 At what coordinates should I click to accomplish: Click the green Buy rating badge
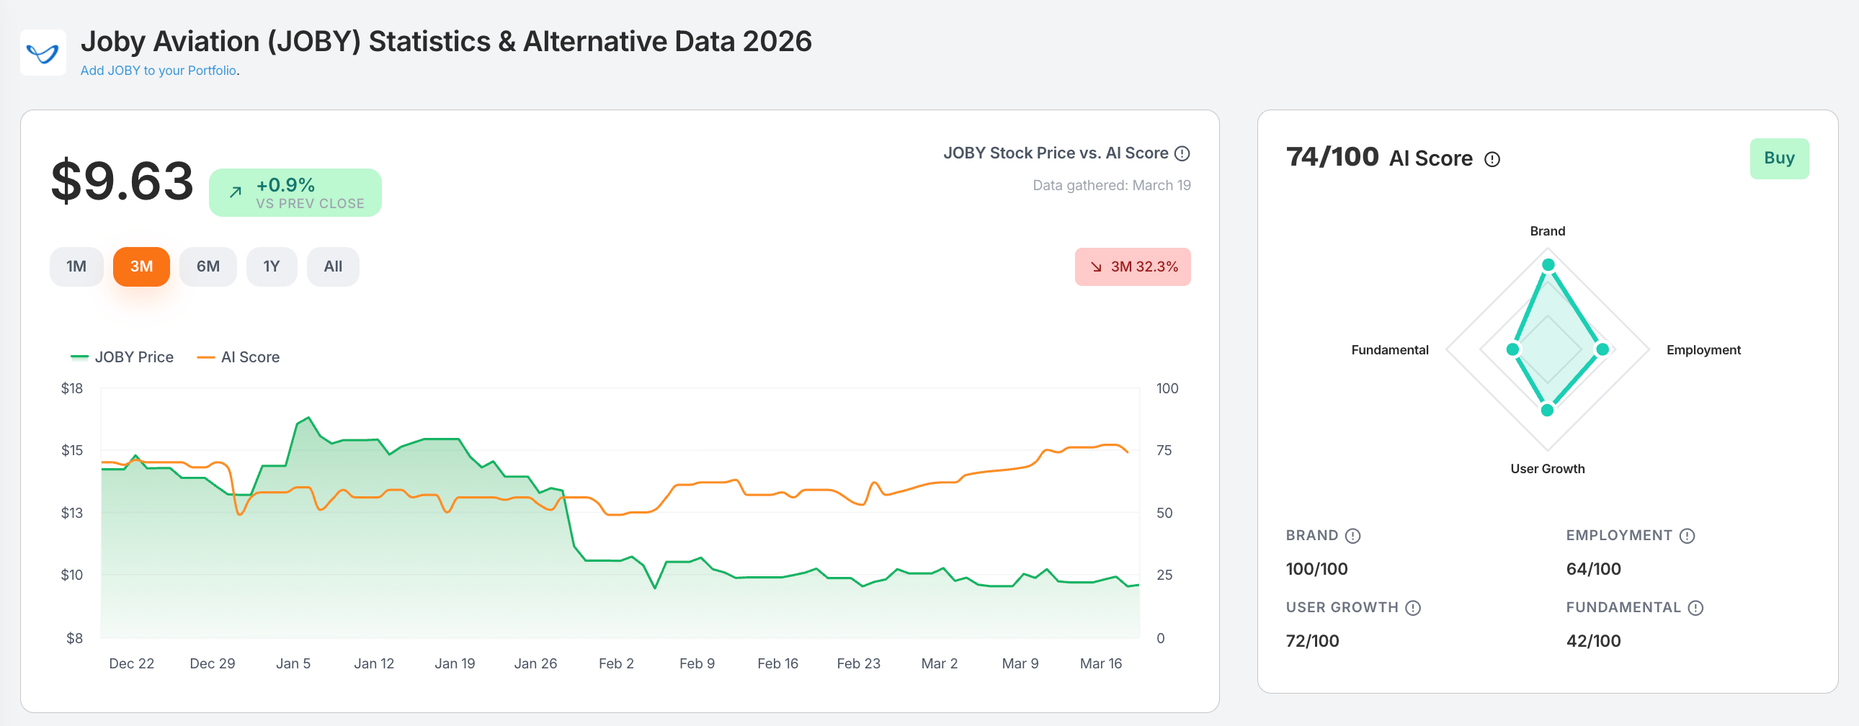coord(1778,158)
